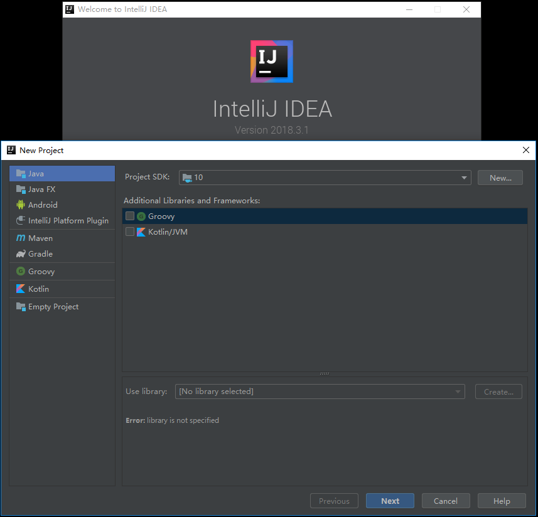This screenshot has height=517, width=538.
Task: Select Gradle project type
Action: [62, 253]
